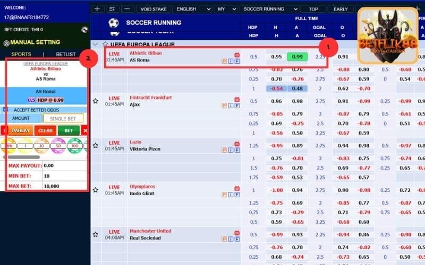Open live TV icon for Eintracht Frankfurt match
425x265 pixels.
(x=237, y=99)
